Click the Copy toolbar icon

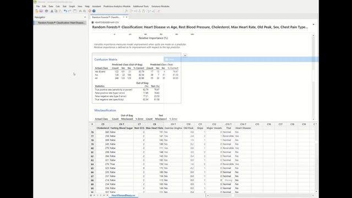[56, 11]
